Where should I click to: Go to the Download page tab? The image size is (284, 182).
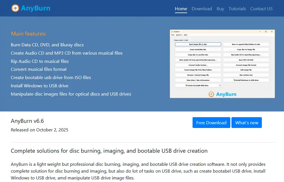click(202, 9)
